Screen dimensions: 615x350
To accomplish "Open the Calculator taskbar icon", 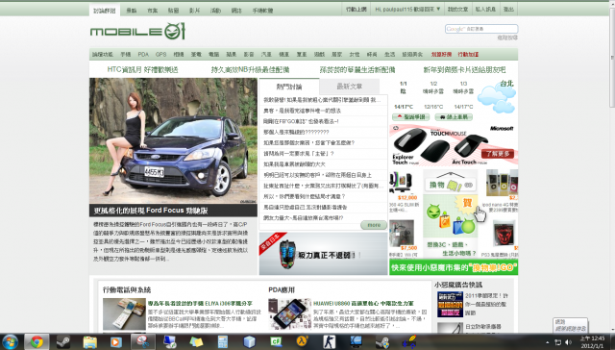I will (x=222, y=341).
